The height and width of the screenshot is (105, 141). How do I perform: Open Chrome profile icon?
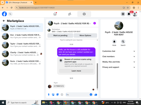pos(134,8)
